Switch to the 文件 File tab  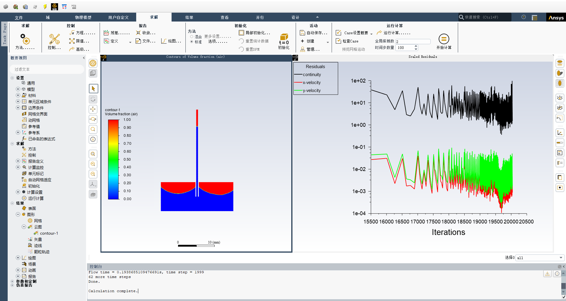pyautogui.click(x=19, y=18)
